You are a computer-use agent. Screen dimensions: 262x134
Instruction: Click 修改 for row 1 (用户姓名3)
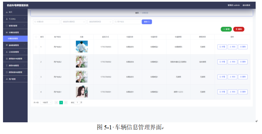pyautogui.click(x=233, y=47)
